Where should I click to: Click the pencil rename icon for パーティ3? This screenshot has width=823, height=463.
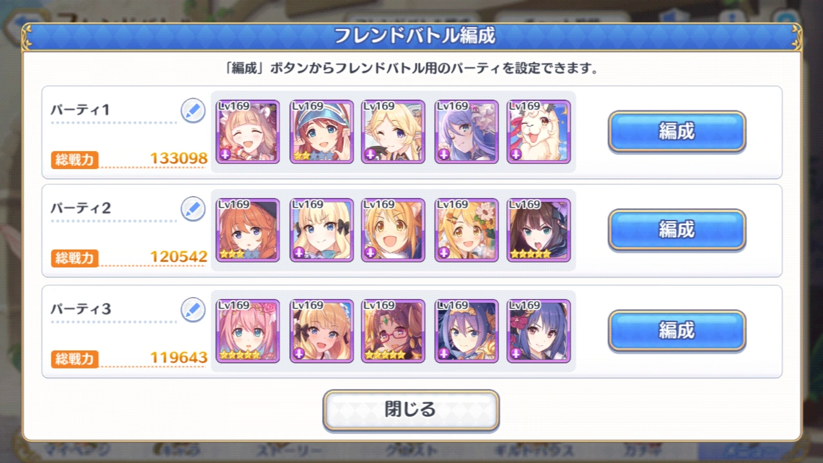(x=193, y=309)
